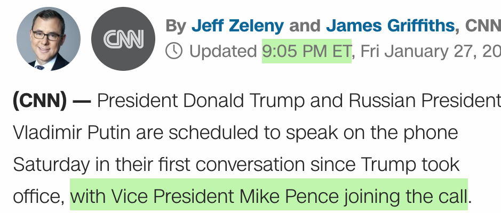Click the highlighted 9:05 PM ET timestamp
The width and height of the screenshot is (501, 213).
(306, 52)
